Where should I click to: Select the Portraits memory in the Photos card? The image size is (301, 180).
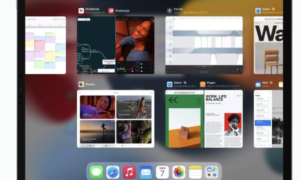[97, 107]
